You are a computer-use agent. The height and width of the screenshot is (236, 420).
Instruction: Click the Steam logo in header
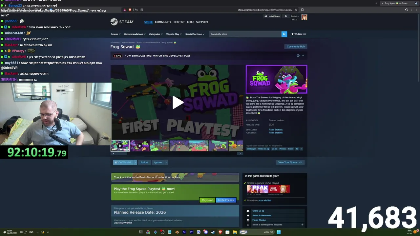coord(122,22)
